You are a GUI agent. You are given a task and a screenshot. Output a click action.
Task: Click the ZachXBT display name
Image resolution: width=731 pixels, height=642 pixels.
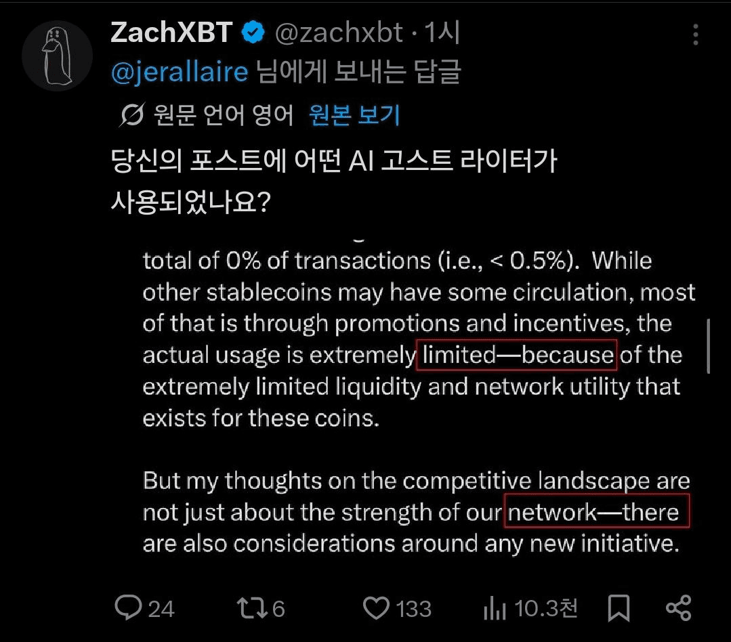coord(171,32)
